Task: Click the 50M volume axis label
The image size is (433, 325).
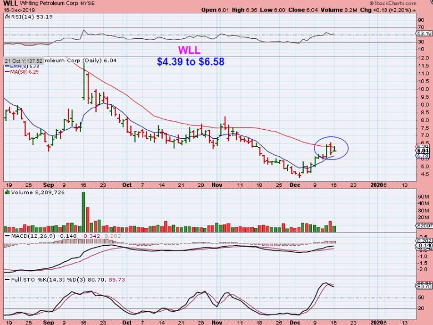Action: tap(424, 197)
